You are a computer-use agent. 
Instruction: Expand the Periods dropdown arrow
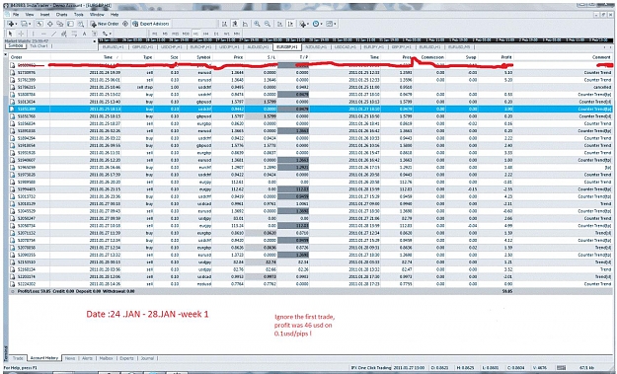pos(322,24)
